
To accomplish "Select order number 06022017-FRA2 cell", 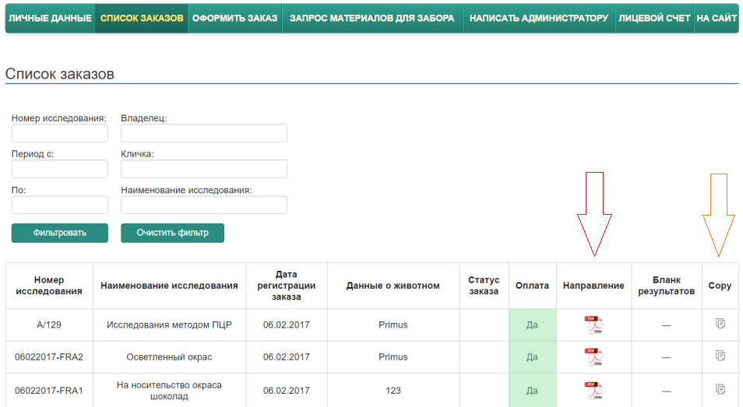I will point(49,357).
